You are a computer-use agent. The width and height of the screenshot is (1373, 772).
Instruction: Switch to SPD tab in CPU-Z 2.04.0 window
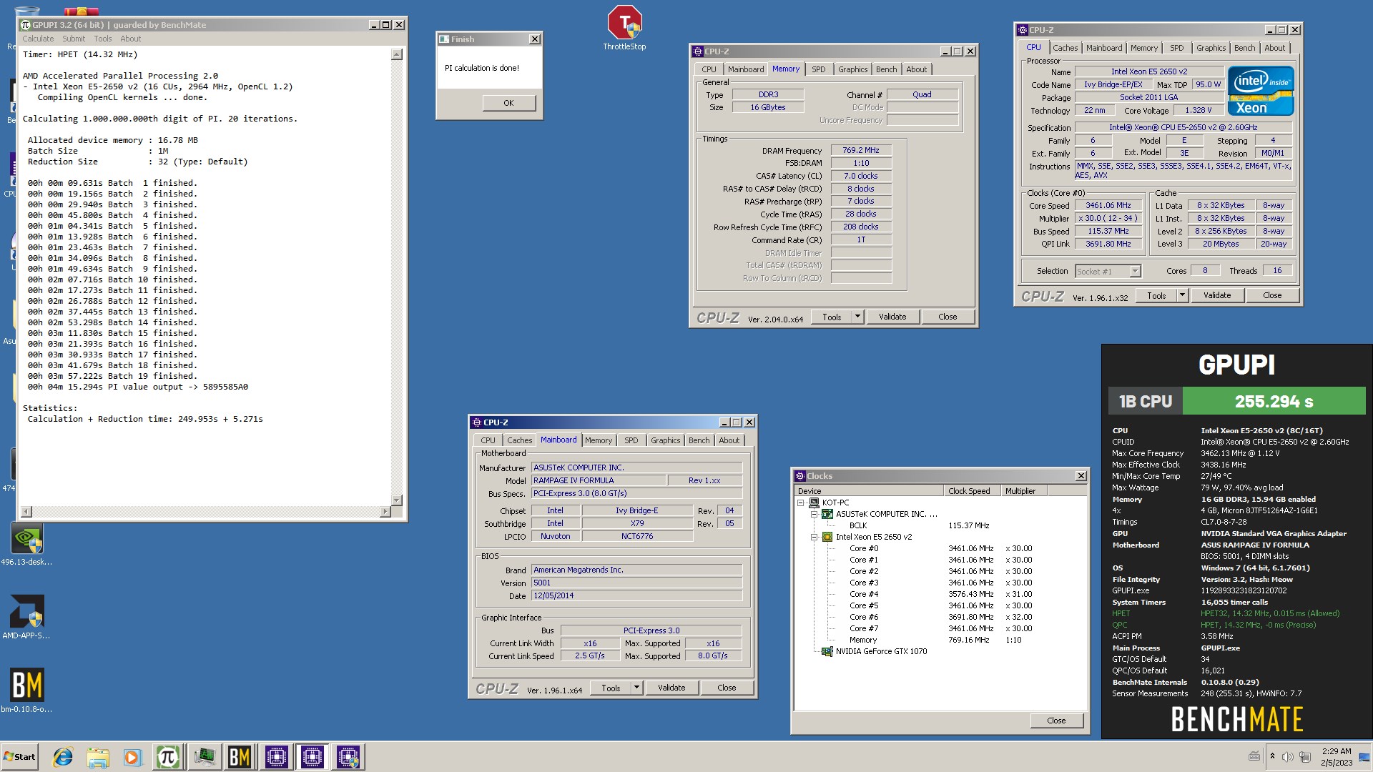818,69
